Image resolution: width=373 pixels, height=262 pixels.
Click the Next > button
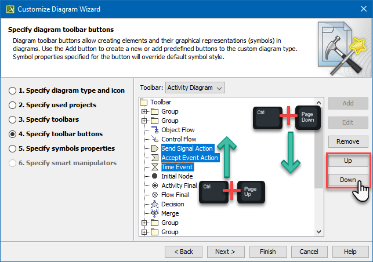226,252
